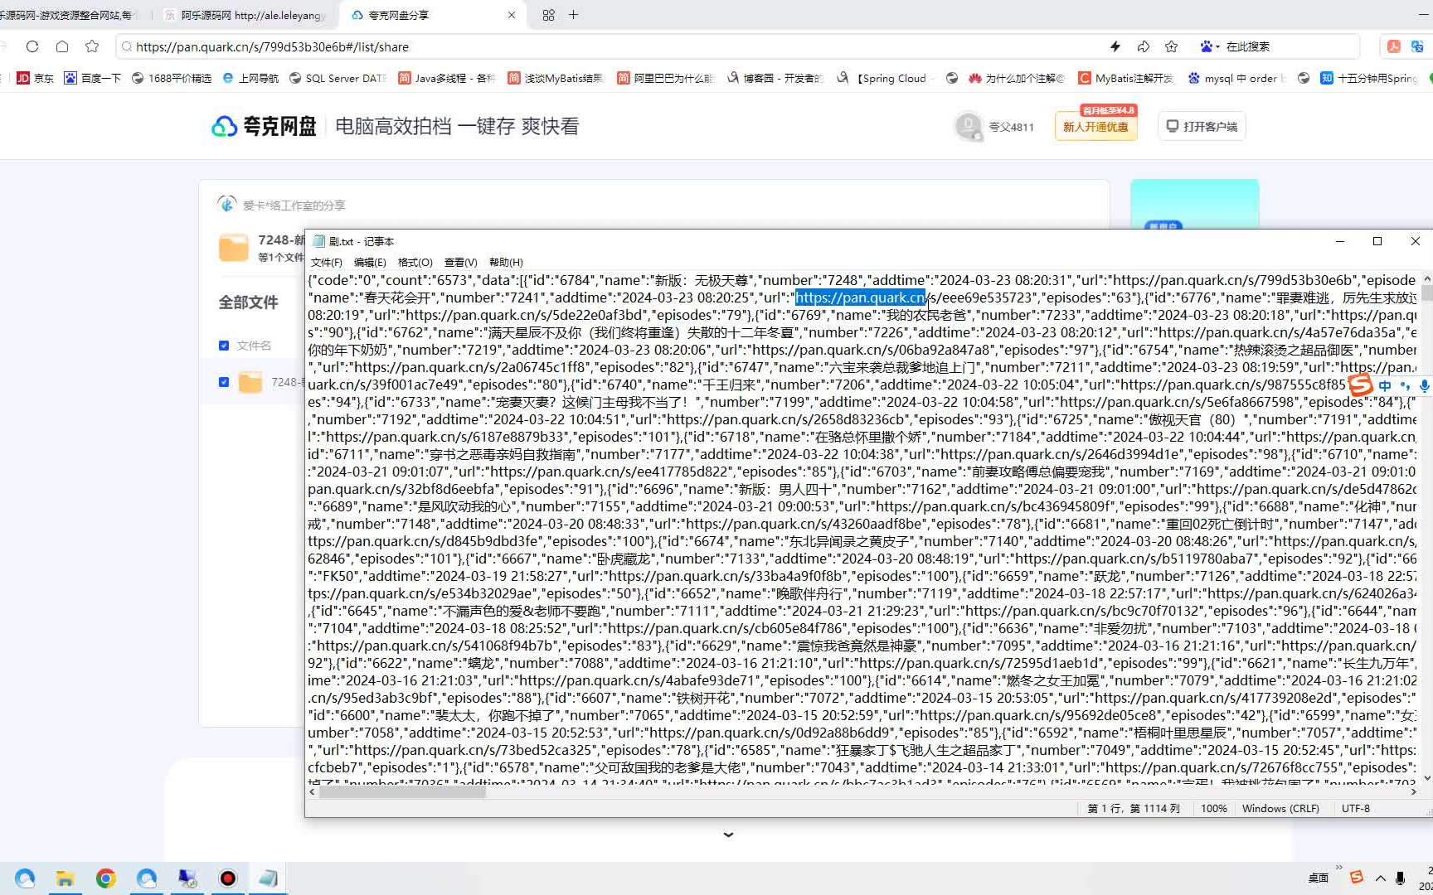This screenshot has width=1433, height=895.
Task: Open the 京东 bookmark
Action: pyautogui.click(x=35, y=78)
